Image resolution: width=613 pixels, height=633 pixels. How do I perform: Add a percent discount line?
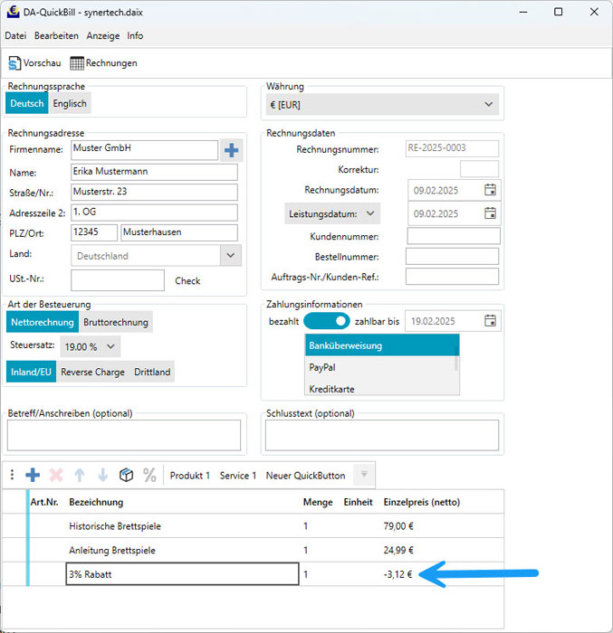tap(149, 475)
